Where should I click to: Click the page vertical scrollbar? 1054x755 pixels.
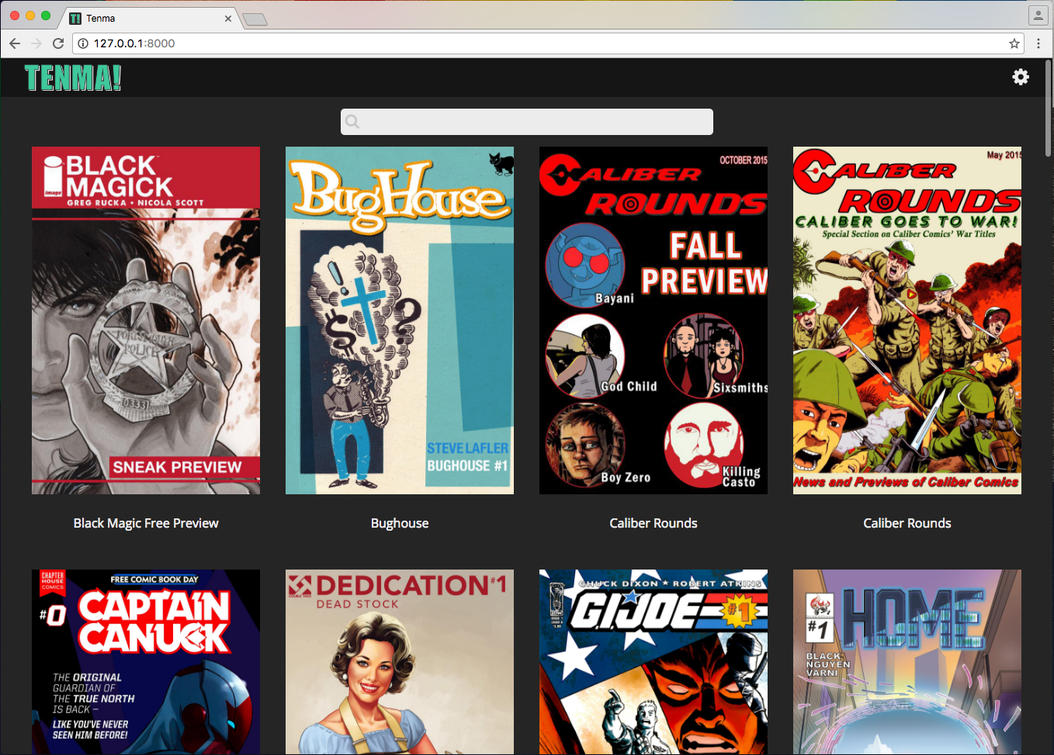(1049, 108)
